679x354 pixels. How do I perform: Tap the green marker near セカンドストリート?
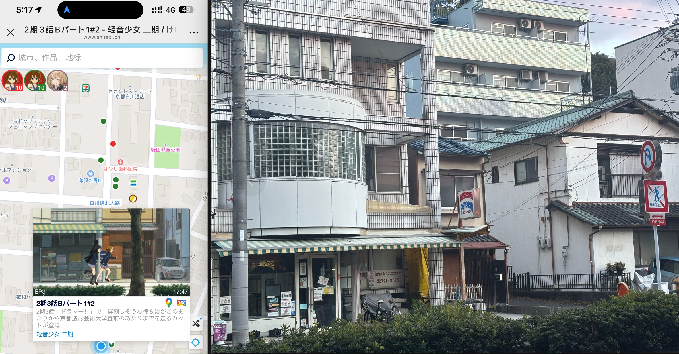(104, 121)
